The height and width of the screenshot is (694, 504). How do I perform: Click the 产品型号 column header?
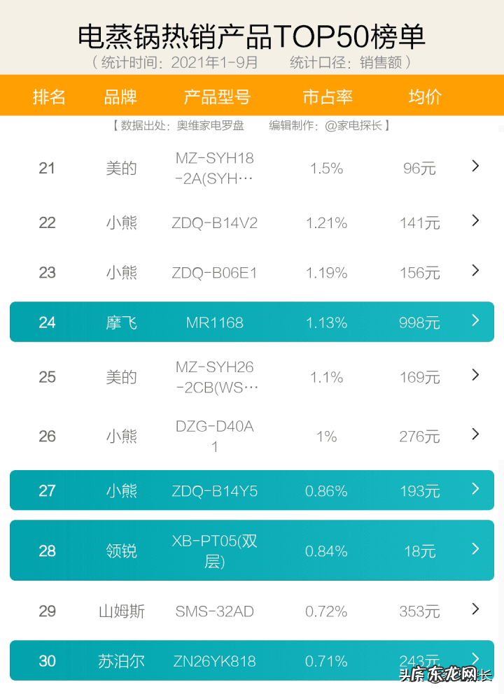(x=216, y=97)
